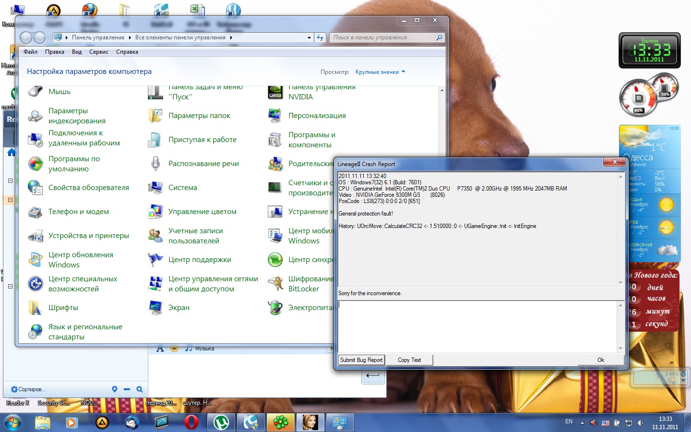Viewport: 691px width, 432px height.
Task: Open Opera from the taskbar
Action: click(191, 422)
